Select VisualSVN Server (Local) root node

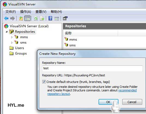click(x=29, y=26)
